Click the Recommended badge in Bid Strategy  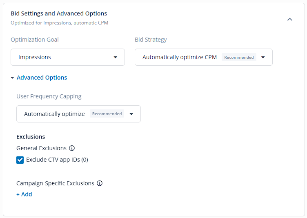(239, 57)
